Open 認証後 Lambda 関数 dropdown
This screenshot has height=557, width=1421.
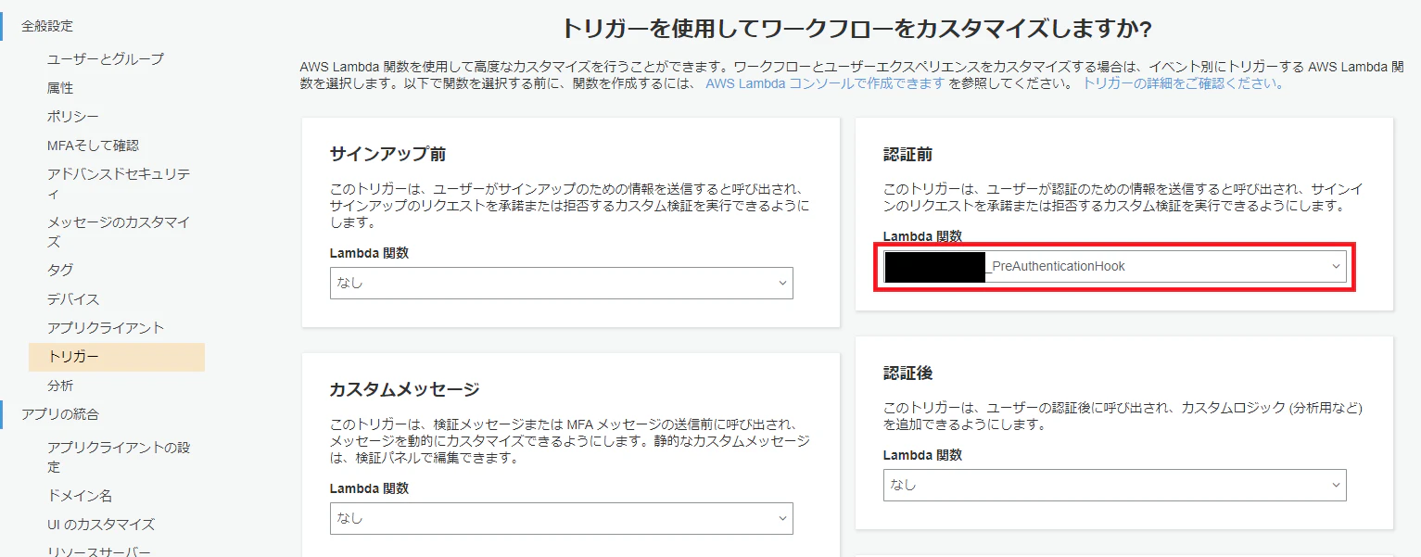(1115, 485)
